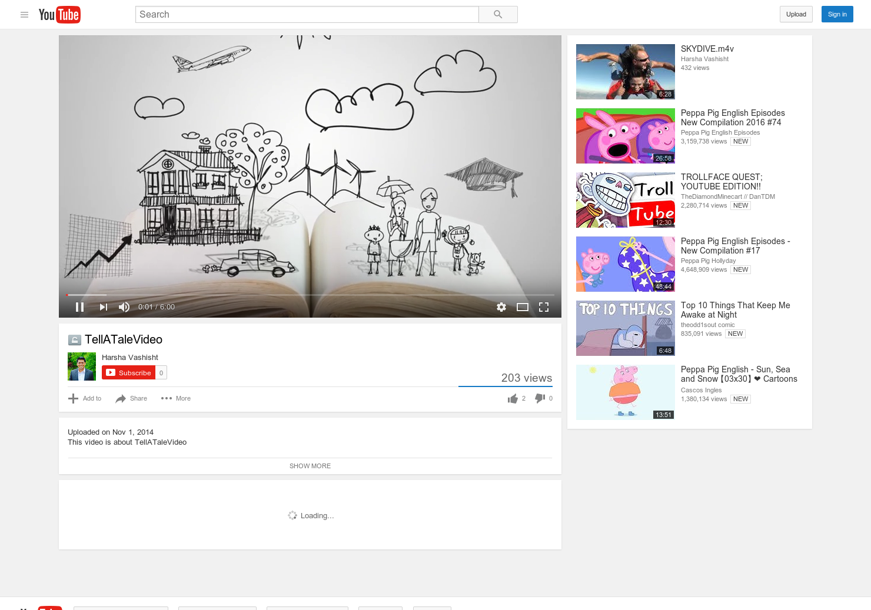Skip to the next video
The width and height of the screenshot is (871, 610).
pos(104,307)
